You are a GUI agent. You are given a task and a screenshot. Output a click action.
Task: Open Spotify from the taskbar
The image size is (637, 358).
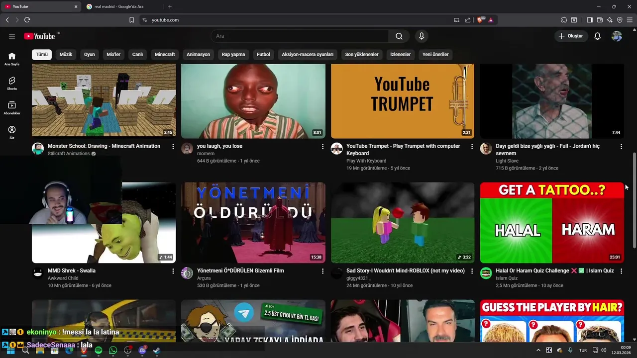pos(99,351)
